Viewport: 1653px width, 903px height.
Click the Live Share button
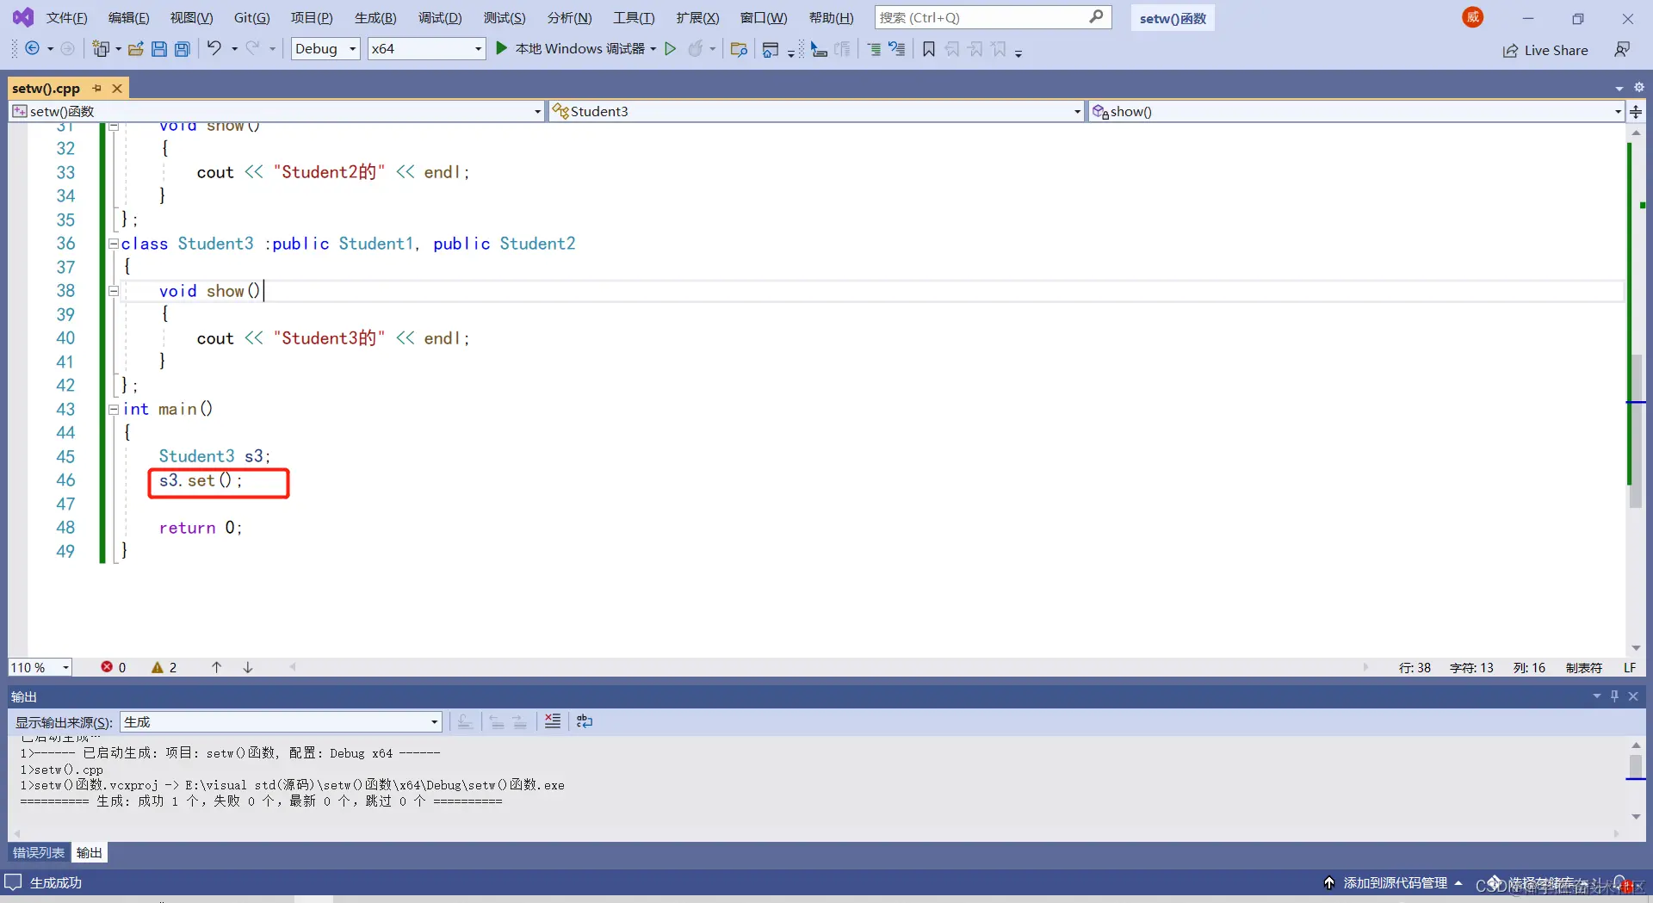tap(1545, 50)
